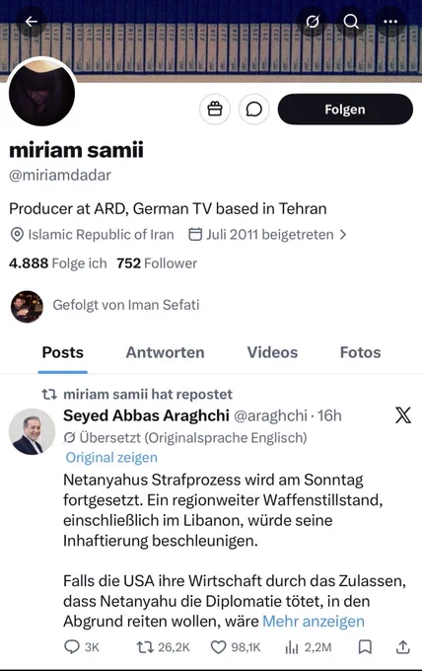Follow miriam samii with Folgen button
Viewport: 422px width, 671px height.
345,110
